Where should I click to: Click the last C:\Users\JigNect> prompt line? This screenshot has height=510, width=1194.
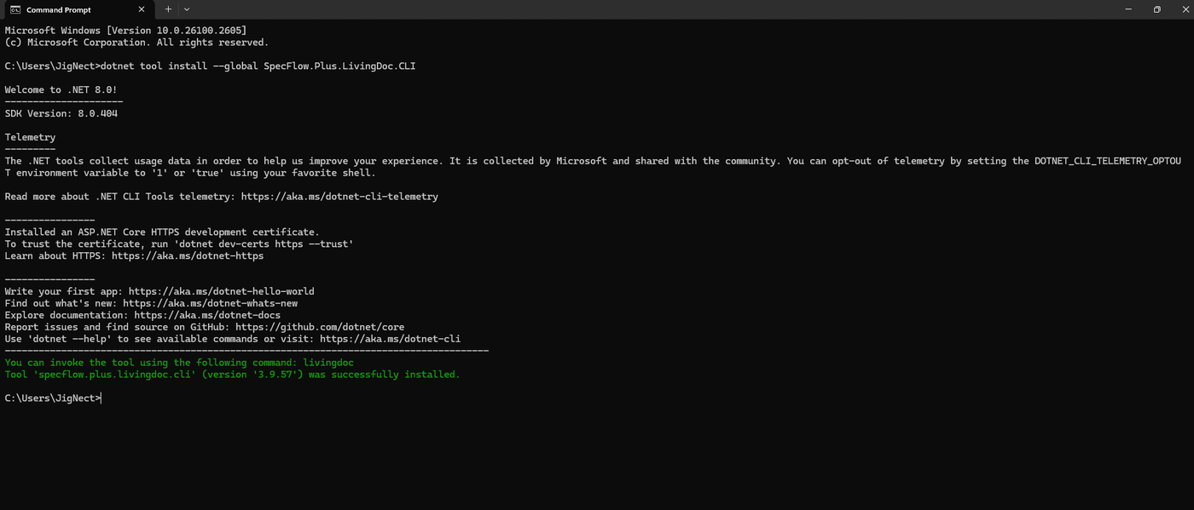pyautogui.click(x=52, y=398)
